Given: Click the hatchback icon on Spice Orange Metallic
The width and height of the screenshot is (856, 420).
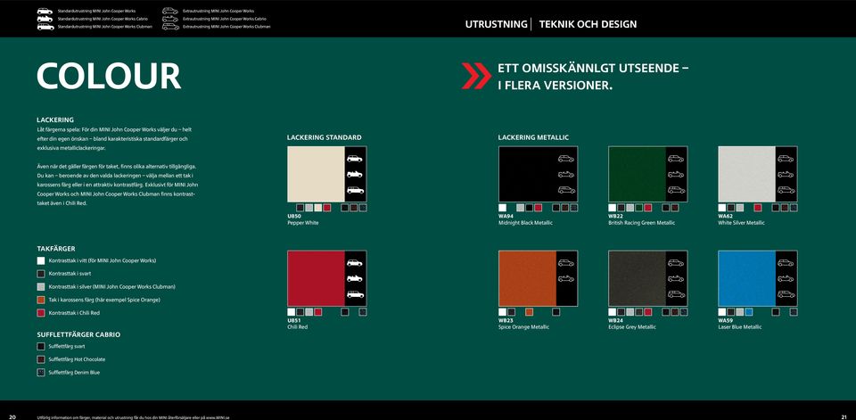Looking at the screenshot, I should tap(566, 263).
